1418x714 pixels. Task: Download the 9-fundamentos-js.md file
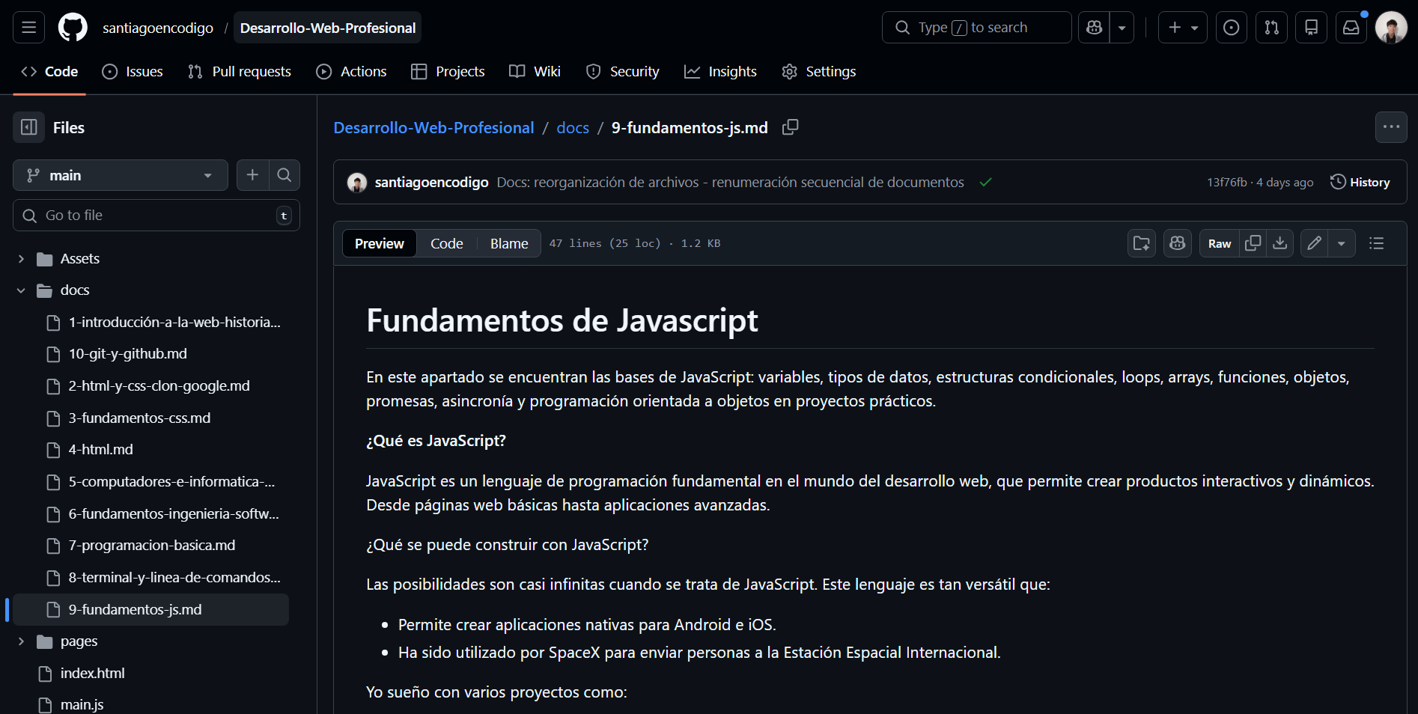pos(1280,243)
